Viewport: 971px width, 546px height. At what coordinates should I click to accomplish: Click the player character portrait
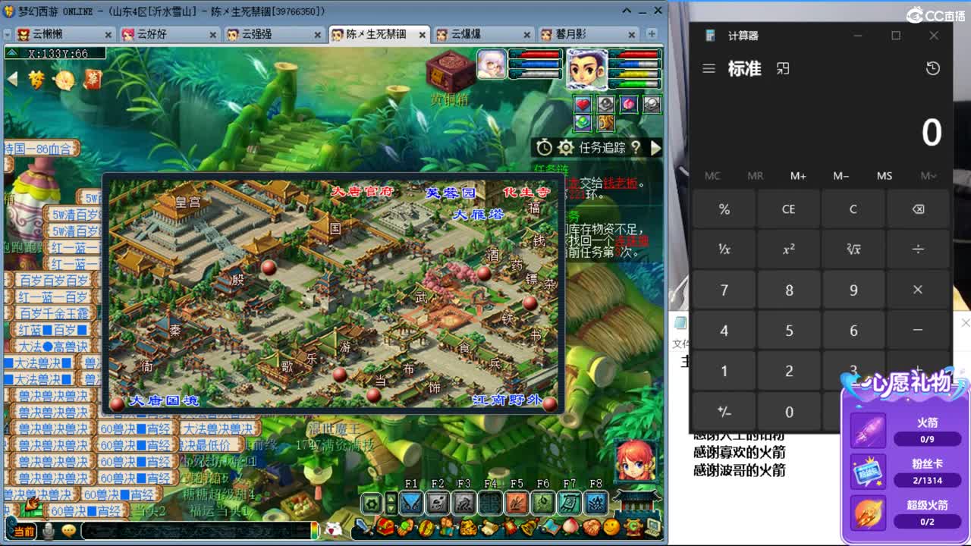[x=586, y=68]
